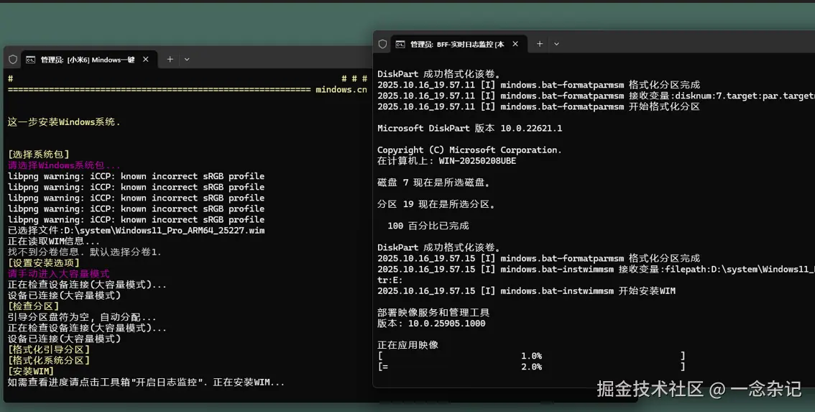815x412 pixels.
Task: Click the mindows.cn text in the header
Action: (341, 89)
